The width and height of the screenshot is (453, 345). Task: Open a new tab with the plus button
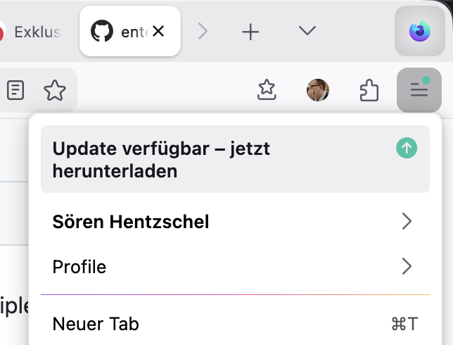pyautogui.click(x=250, y=31)
